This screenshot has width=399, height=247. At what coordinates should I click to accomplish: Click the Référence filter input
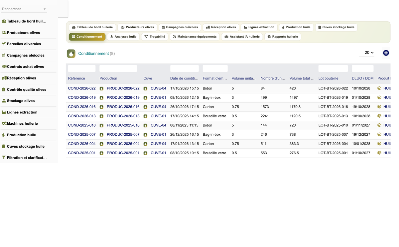point(82,68)
